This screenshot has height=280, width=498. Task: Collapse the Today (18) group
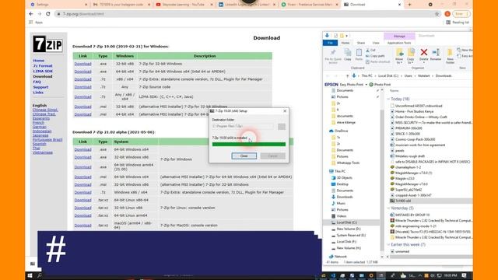(388, 100)
